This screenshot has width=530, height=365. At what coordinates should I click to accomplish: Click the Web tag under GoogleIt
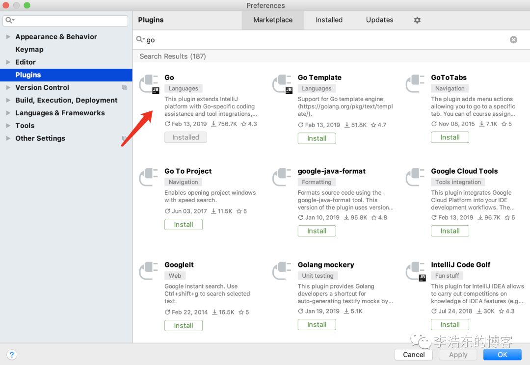pyautogui.click(x=175, y=276)
